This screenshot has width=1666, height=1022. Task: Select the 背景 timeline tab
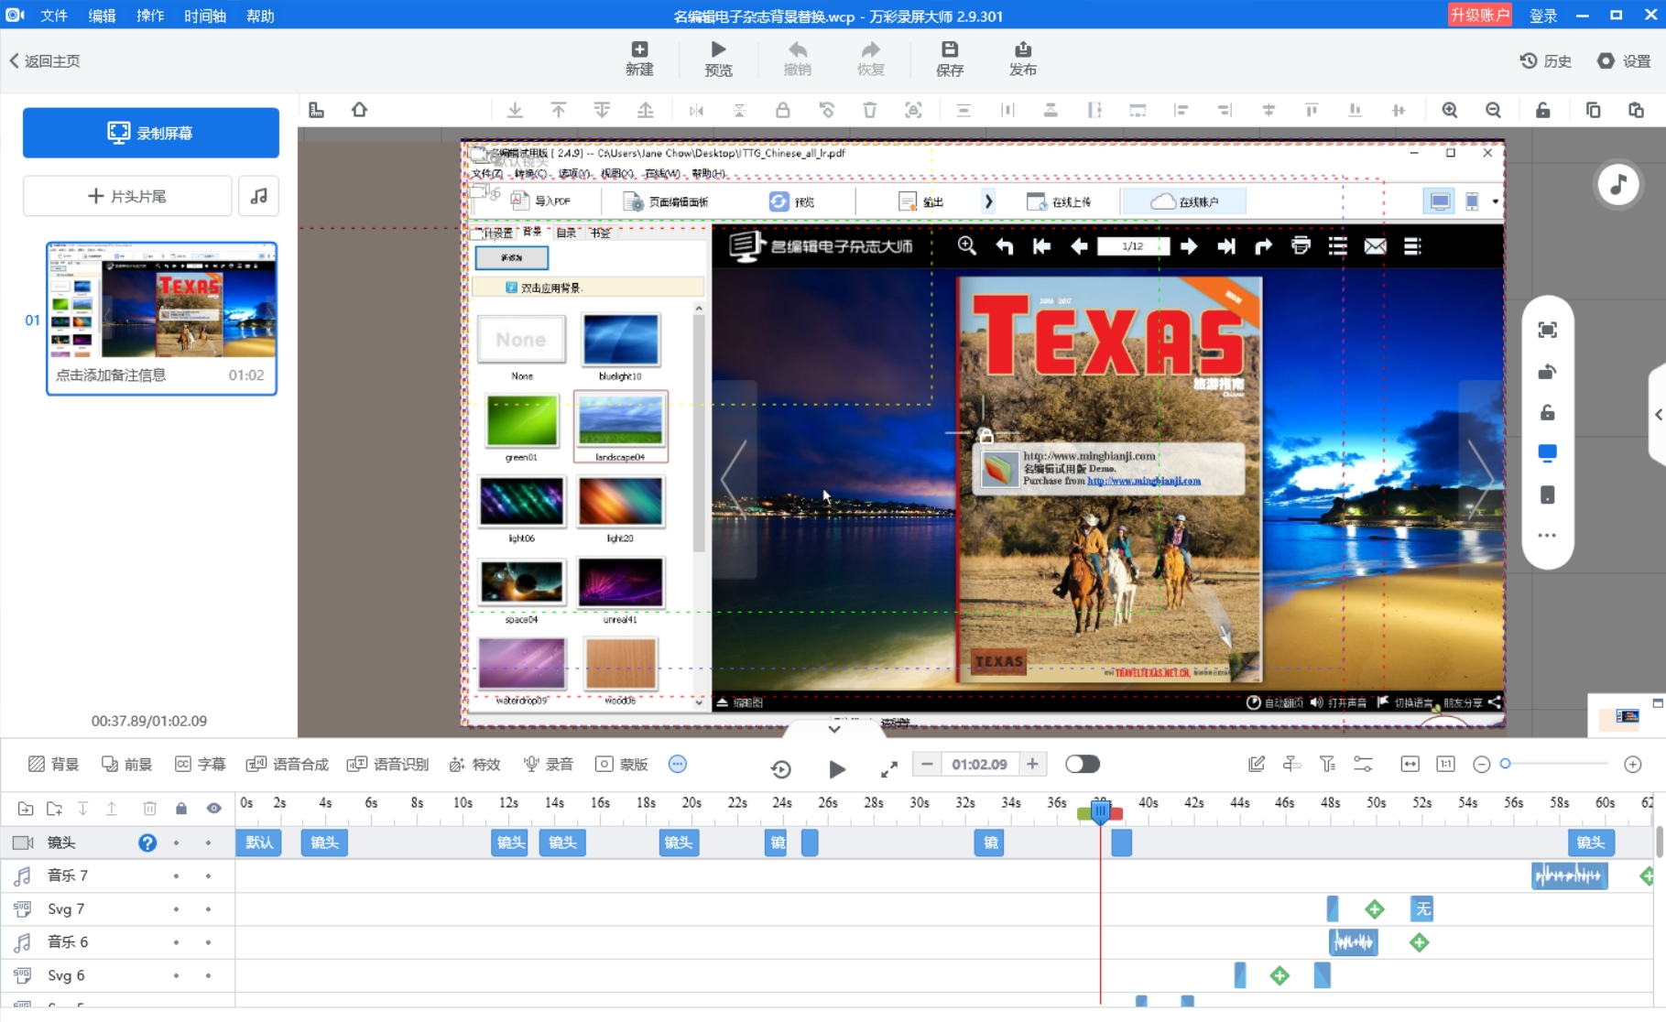(x=53, y=764)
